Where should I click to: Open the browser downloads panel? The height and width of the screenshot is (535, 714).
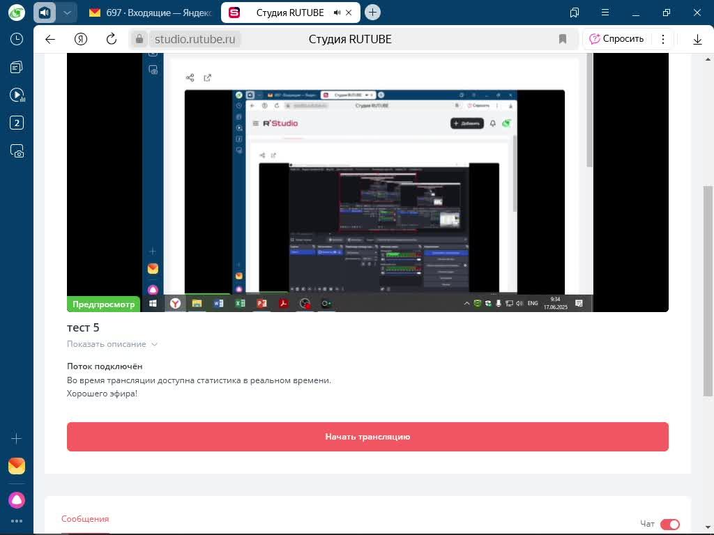point(697,40)
